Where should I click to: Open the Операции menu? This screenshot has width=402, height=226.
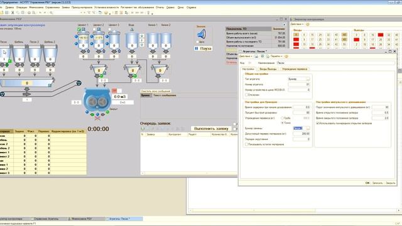21,8
